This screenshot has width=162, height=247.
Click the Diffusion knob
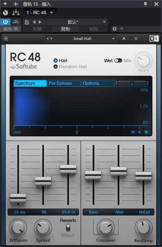point(18,228)
